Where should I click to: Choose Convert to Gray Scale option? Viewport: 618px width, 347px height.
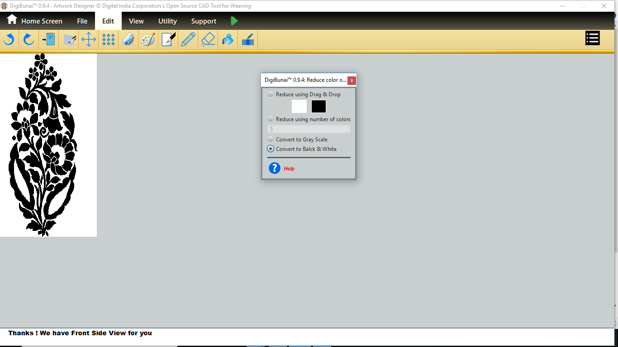(x=271, y=140)
